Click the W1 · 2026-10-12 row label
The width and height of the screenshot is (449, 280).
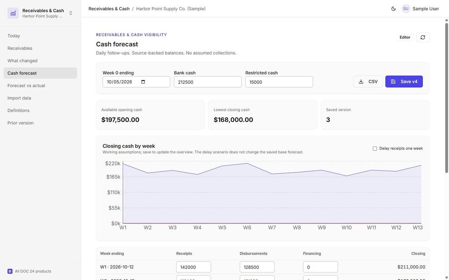pos(117,267)
